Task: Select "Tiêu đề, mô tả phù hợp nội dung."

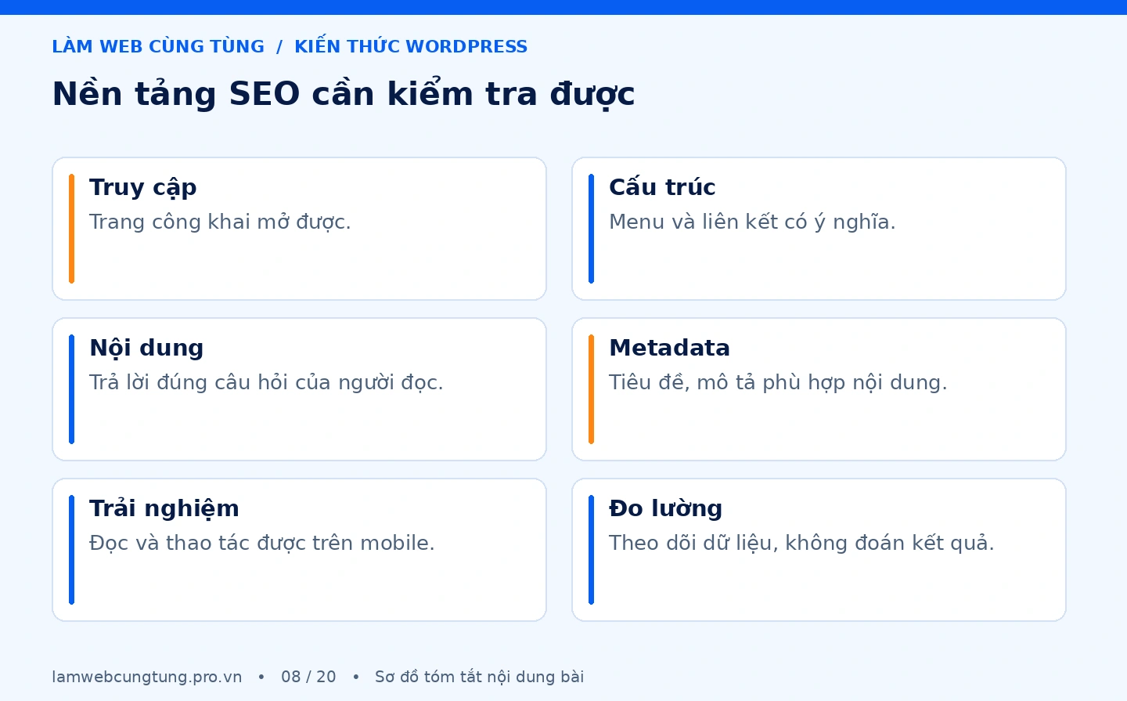Action: pyautogui.click(x=778, y=383)
